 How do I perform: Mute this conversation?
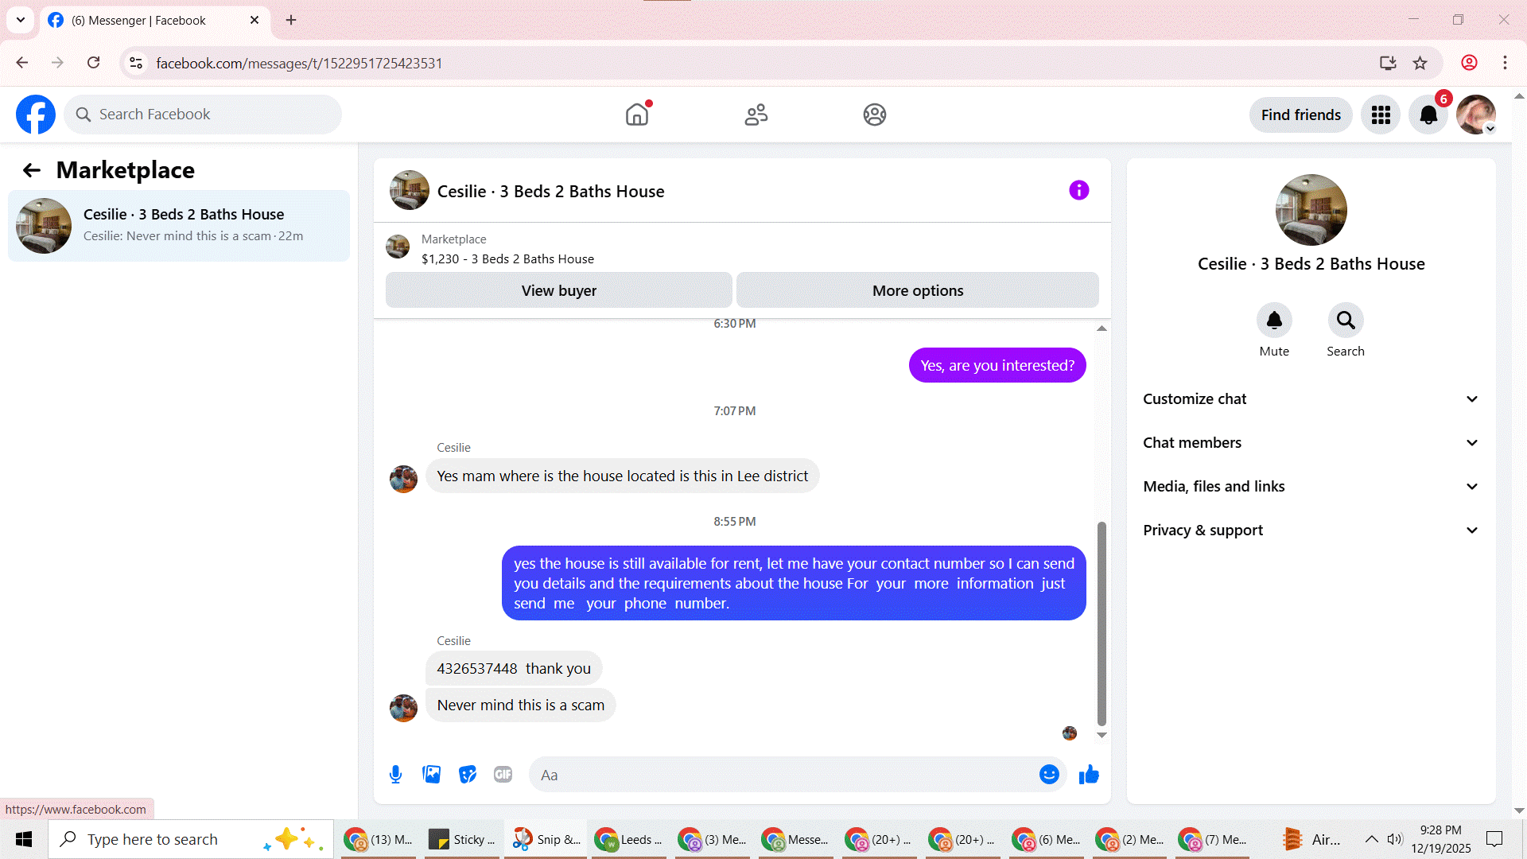1274,321
